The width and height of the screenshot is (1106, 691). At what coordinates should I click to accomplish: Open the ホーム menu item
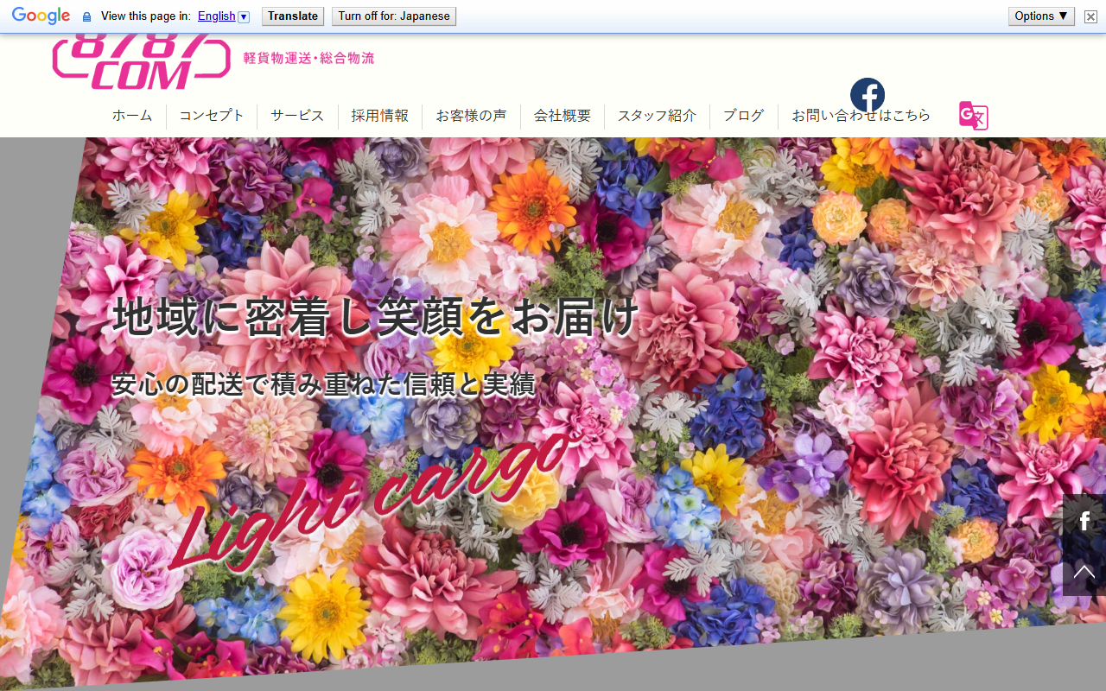(x=132, y=116)
